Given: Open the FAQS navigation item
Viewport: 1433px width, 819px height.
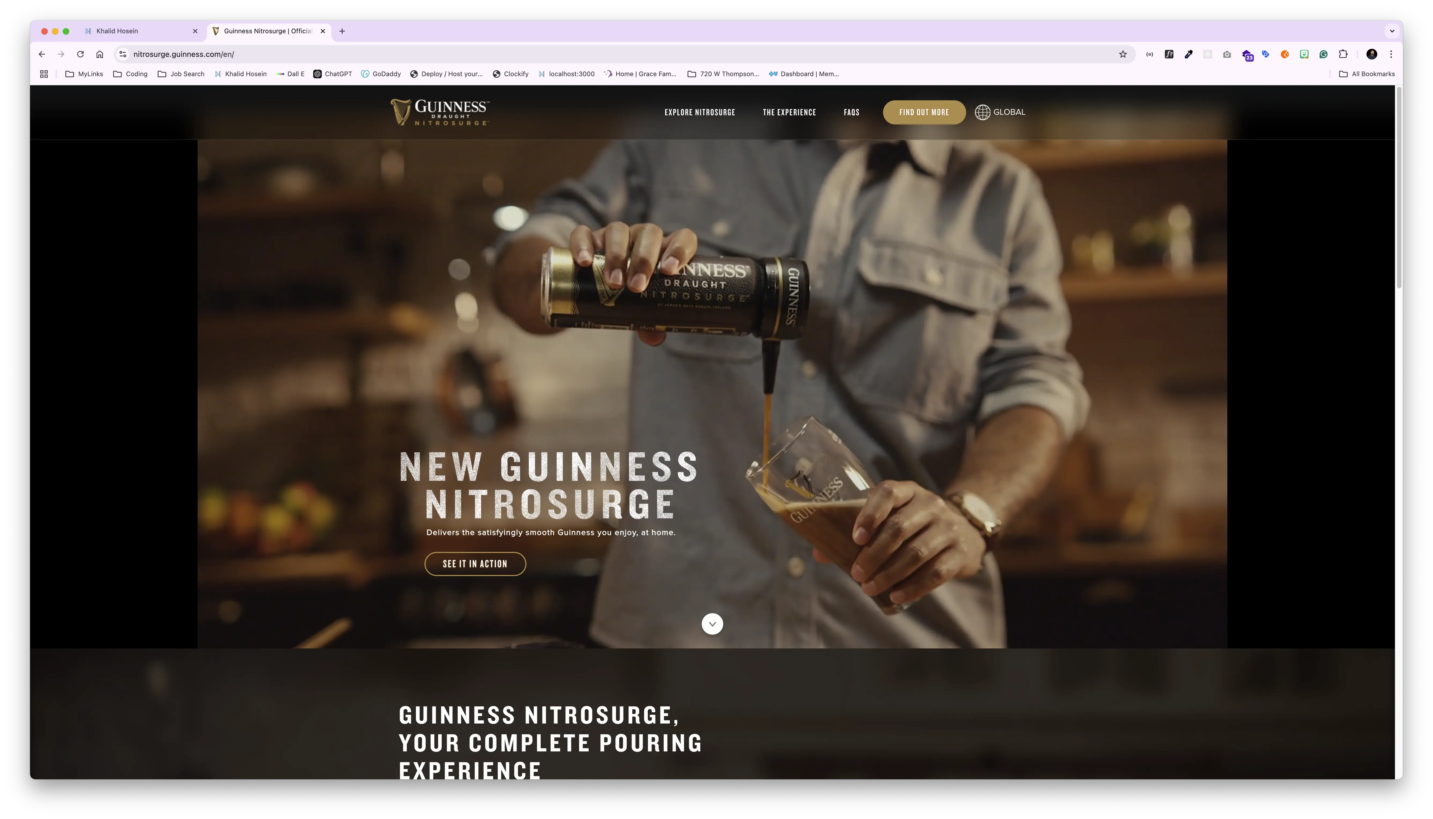Looking at the screenshot, I should (x=851, y=112).
